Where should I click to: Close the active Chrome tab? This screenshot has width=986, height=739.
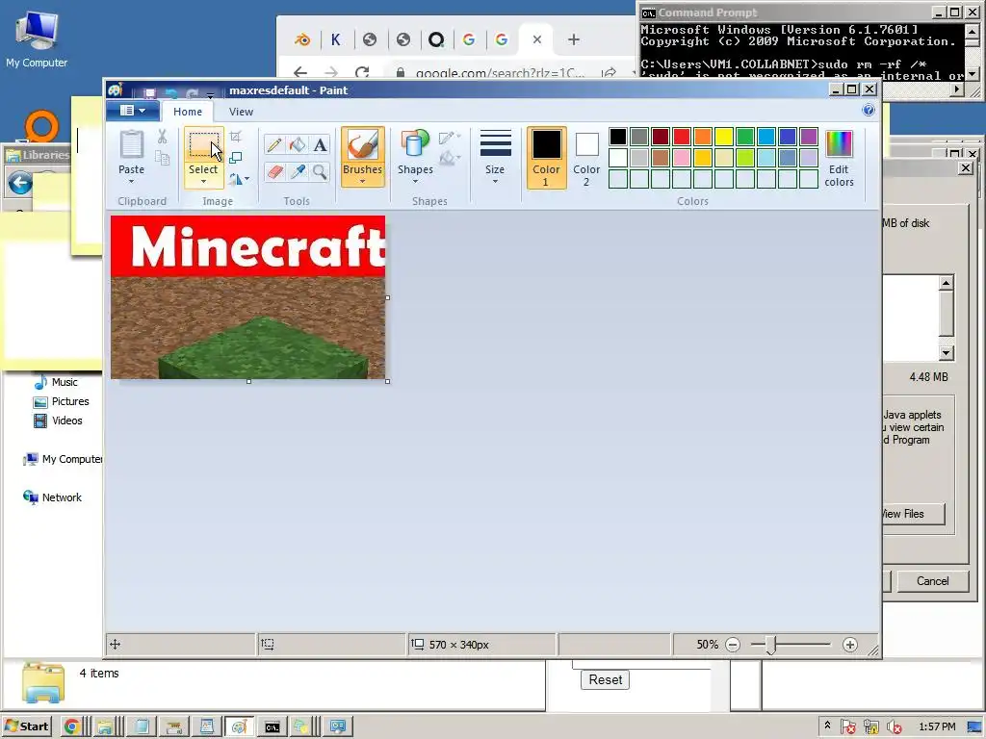point(537,39)
